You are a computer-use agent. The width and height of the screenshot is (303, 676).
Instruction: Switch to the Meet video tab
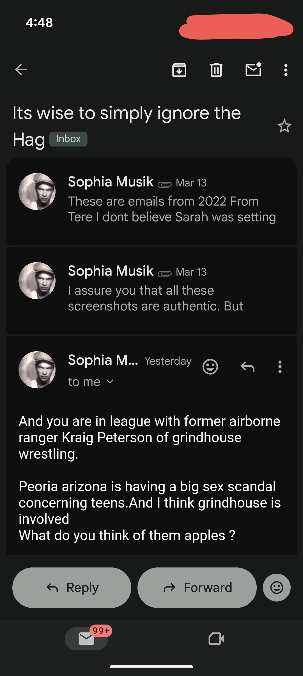coord(216,639)
